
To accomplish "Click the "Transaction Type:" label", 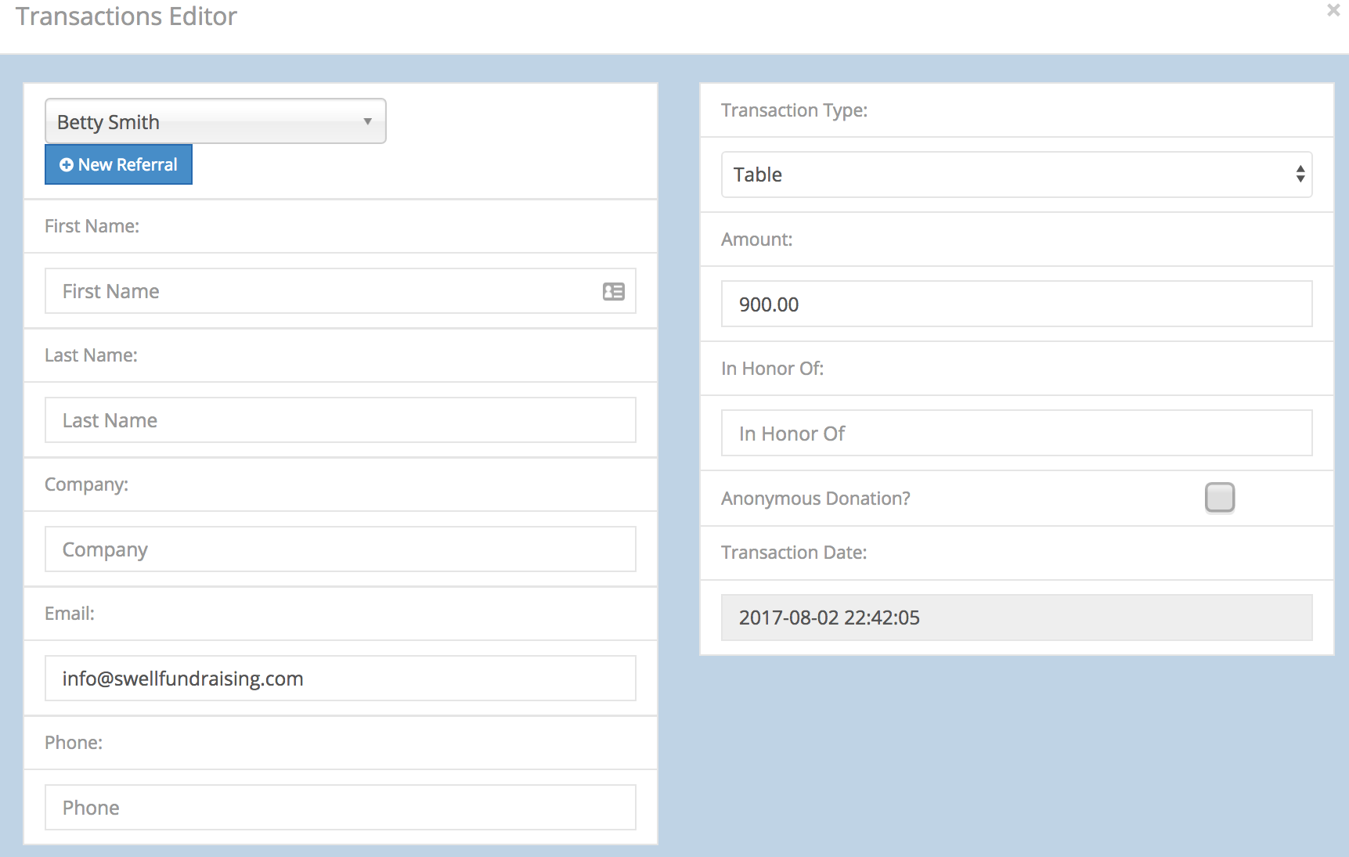I will coord(794,110).
